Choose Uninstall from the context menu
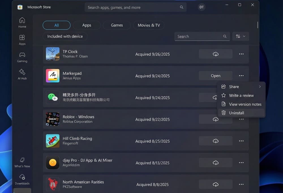The image size is (283, 193). (x=236, y=113)
